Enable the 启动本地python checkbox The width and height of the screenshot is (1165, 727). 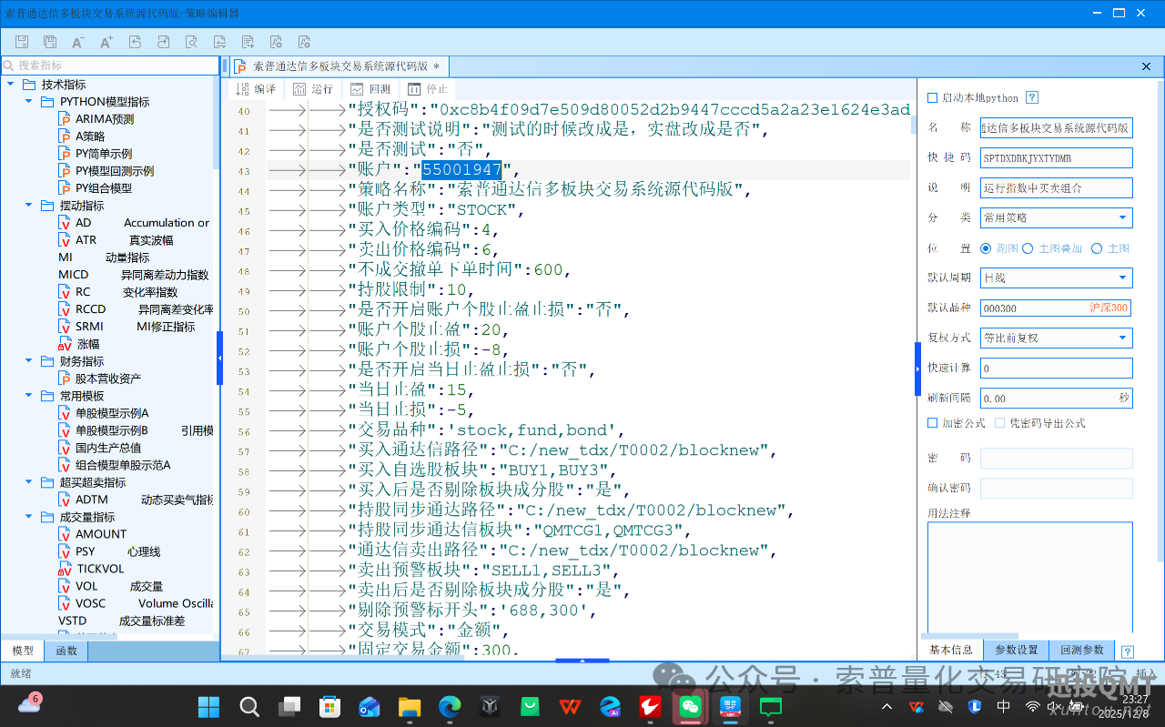click(932, 98)
